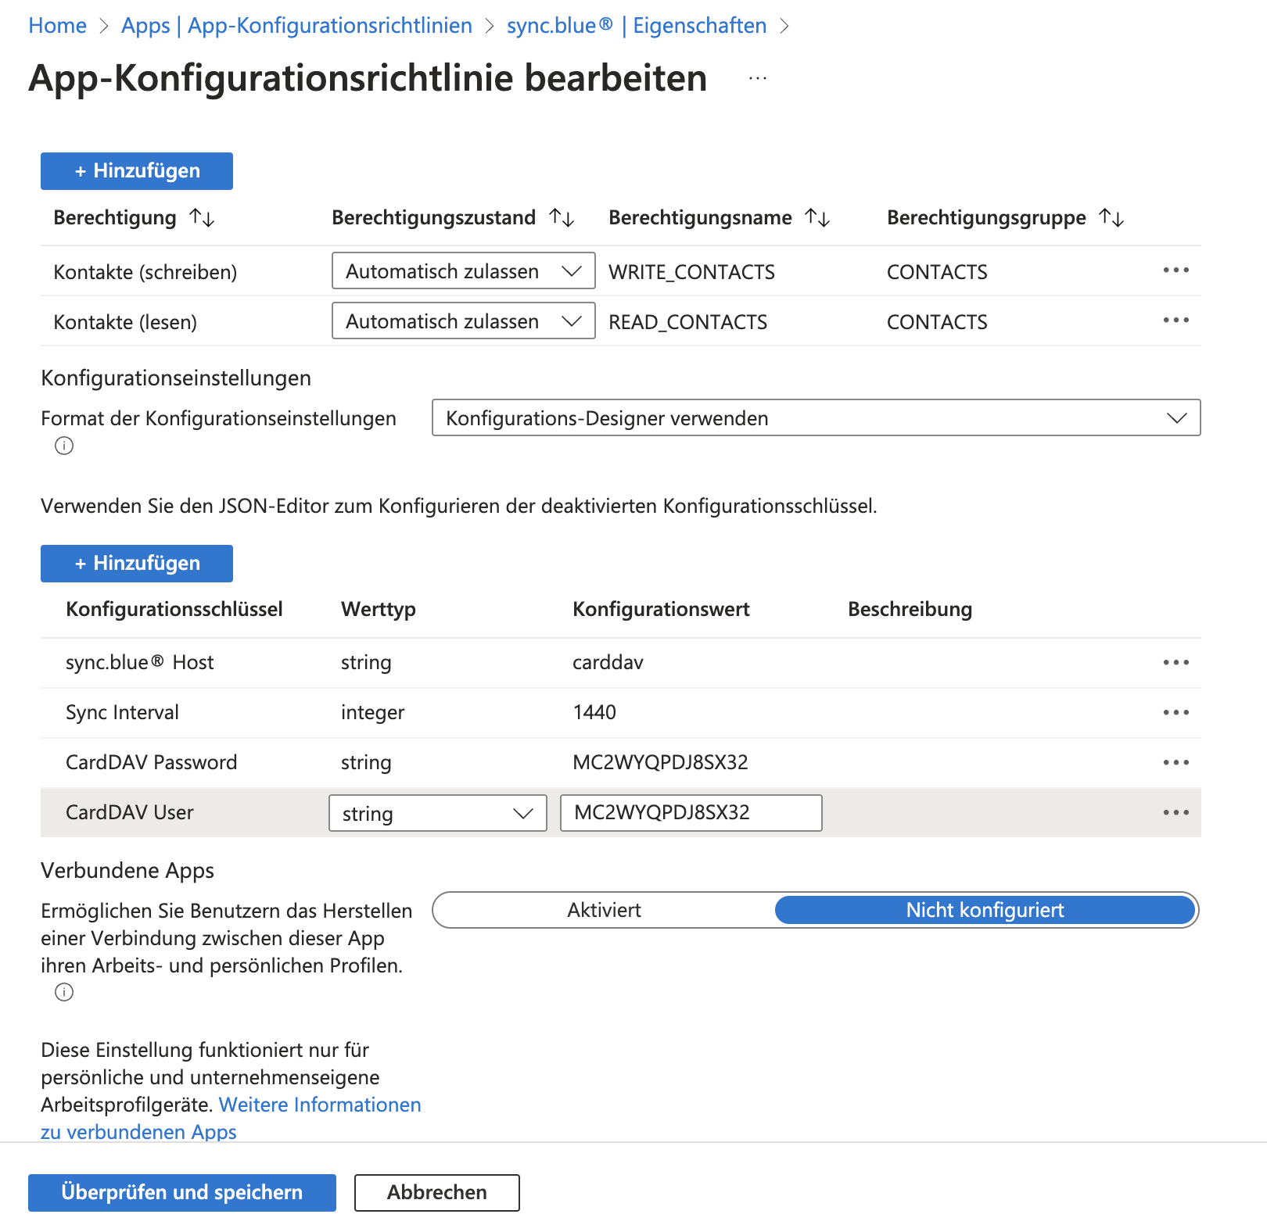The height and width of the screenshot is (1232, 1267).
Task: Click Hinzufügen button above permissions table
Action: click(137, 171)
